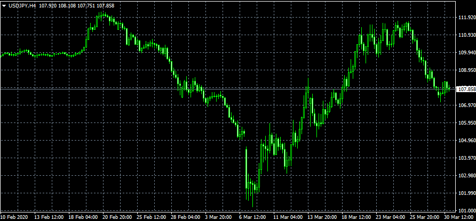
Task: Click the 105.950 price scale label
Action: pyautogui.click(x=466, y=123)
